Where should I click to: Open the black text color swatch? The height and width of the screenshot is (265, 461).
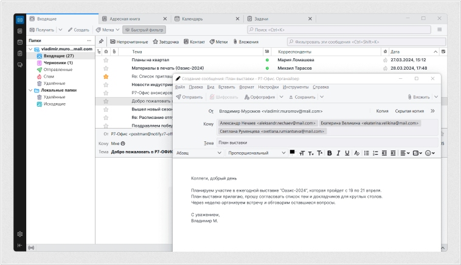[292, 152]
